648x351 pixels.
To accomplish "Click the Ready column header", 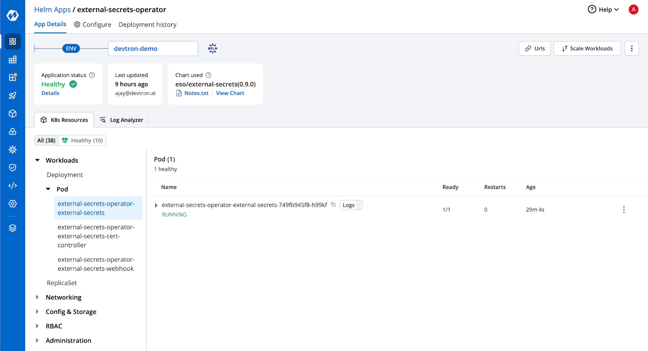I will (450, 187).
